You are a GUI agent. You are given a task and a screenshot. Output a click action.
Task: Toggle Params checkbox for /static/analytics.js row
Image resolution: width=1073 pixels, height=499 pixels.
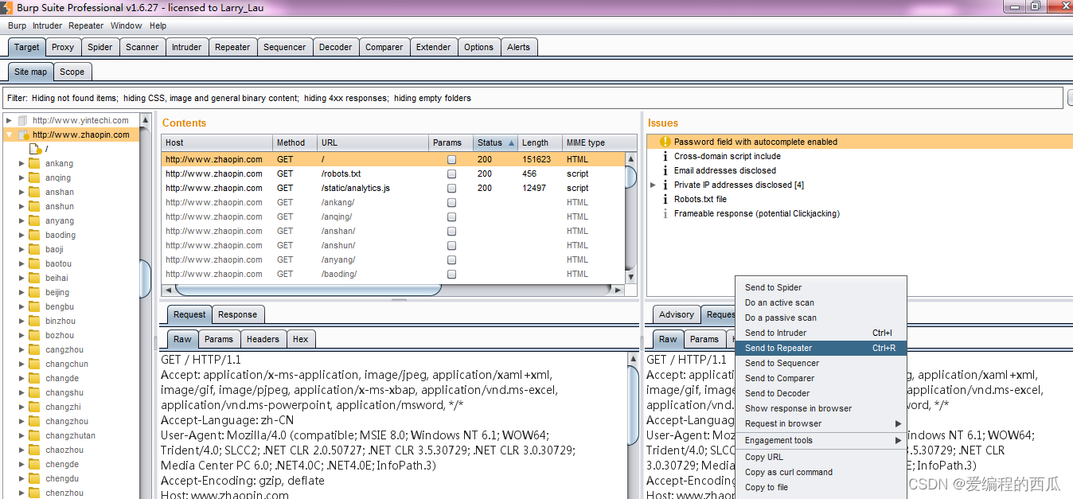[451, 189]
